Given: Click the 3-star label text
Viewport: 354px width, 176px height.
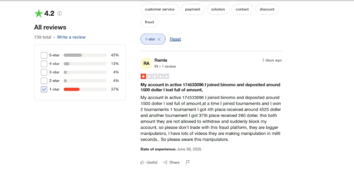Looking at the screenshot, I should (x=54, y=72).
